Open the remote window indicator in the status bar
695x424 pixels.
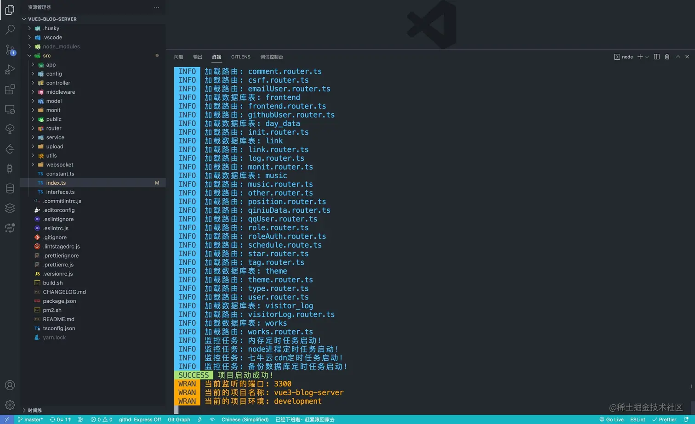(7, 419)
